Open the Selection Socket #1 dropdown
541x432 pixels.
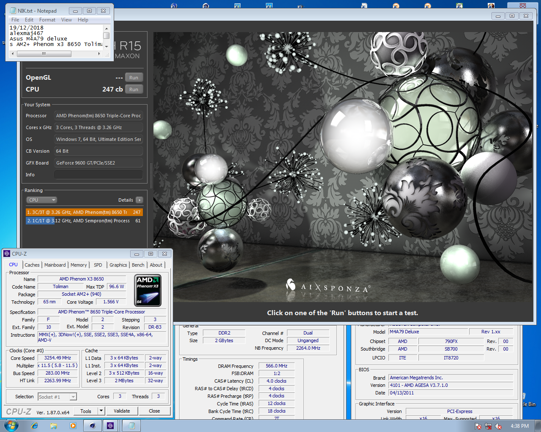(x=57, y=397)
